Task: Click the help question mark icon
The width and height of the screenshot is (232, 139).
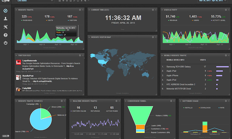Action: (x=6, y=35)
